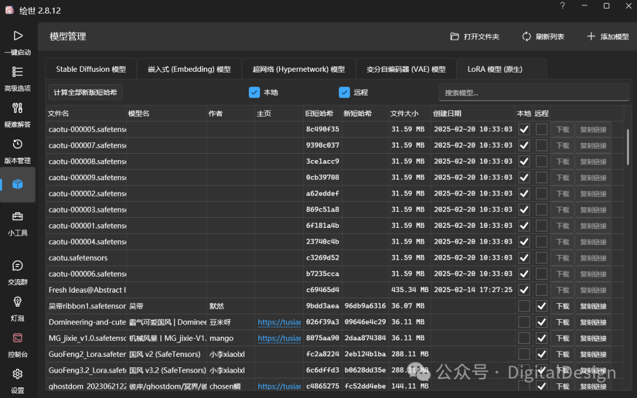The height and width of the screenshot is (398, 637).
Task: Open 控制台 console icon in sidebar
Action: pos(18,338)
